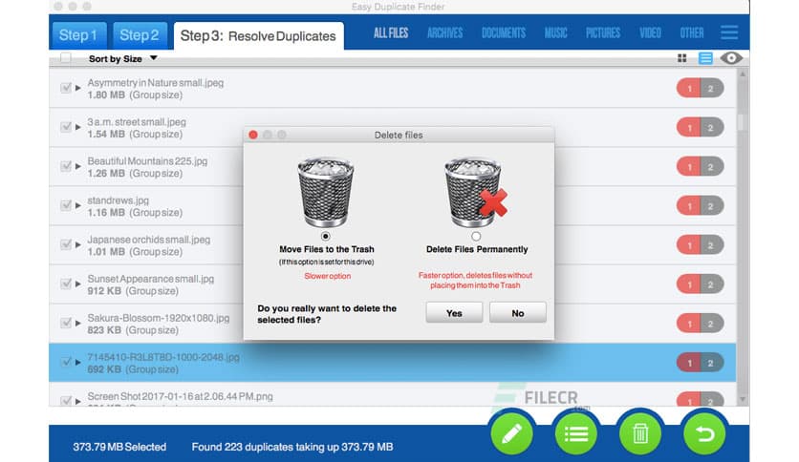Screen dimensions: 799x462
Task: Go back to Step 2 tab
Action: (140, 35)
